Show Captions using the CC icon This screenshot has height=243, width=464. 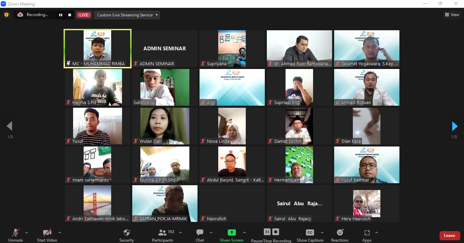[310, 233]
